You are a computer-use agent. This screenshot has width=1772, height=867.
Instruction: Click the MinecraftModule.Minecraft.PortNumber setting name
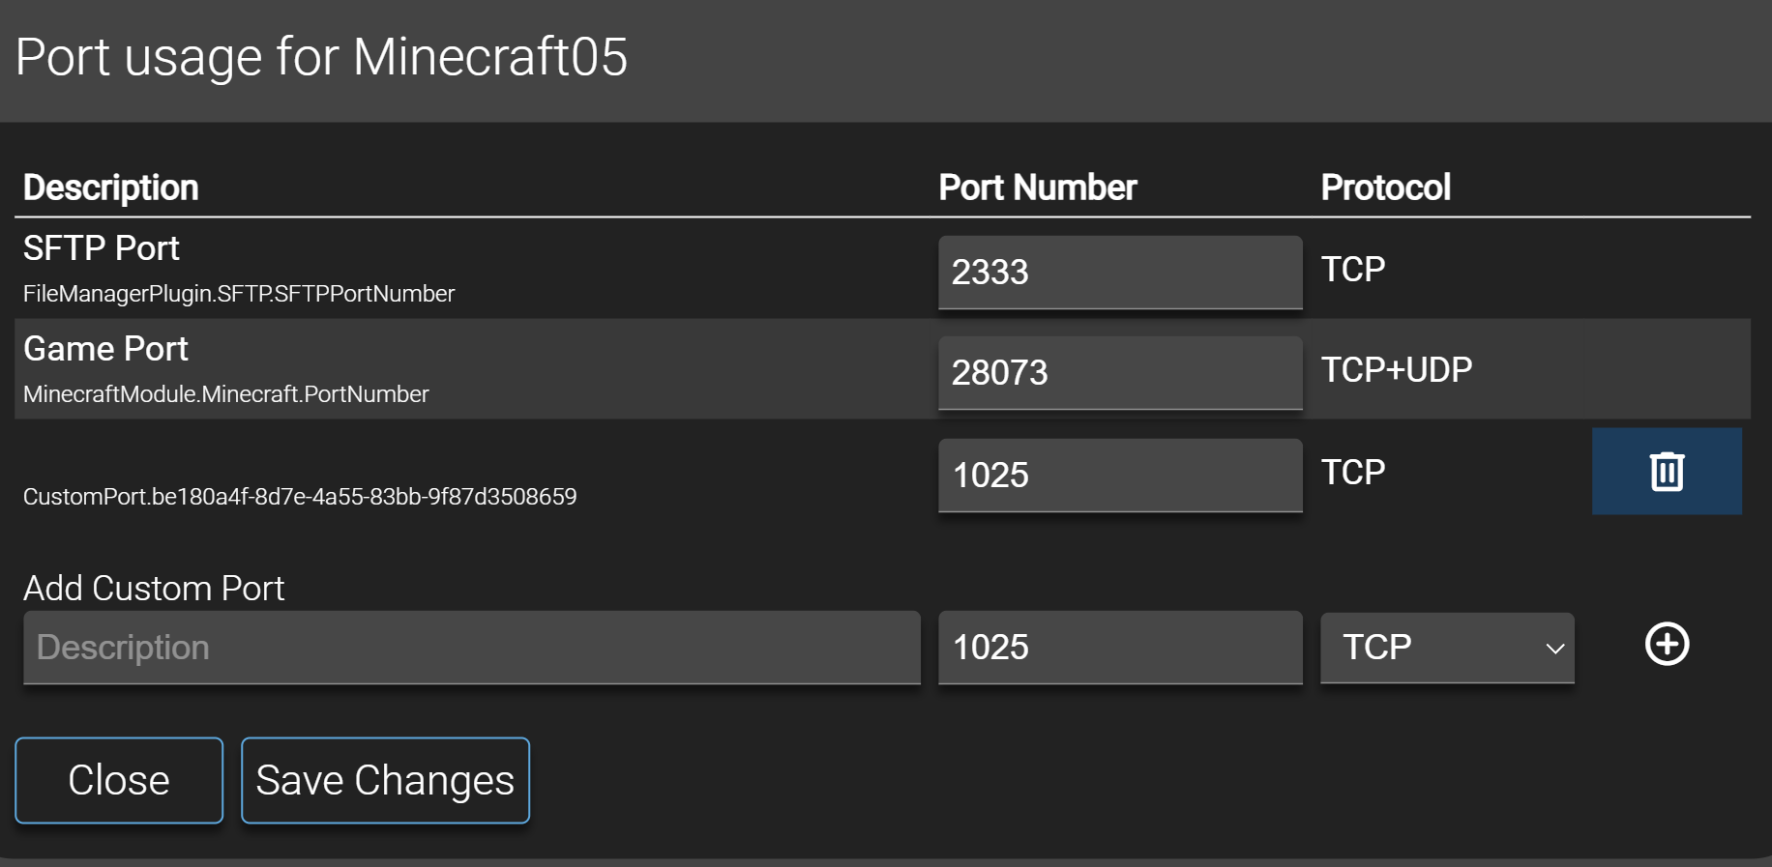pyautogui.click(x=226, y=394)
